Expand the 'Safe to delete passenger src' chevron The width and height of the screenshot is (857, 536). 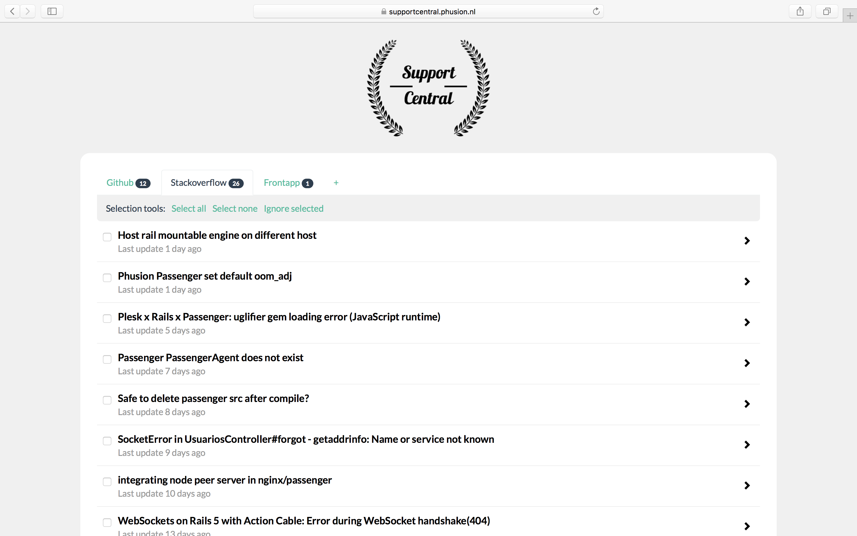coord(747,404)
